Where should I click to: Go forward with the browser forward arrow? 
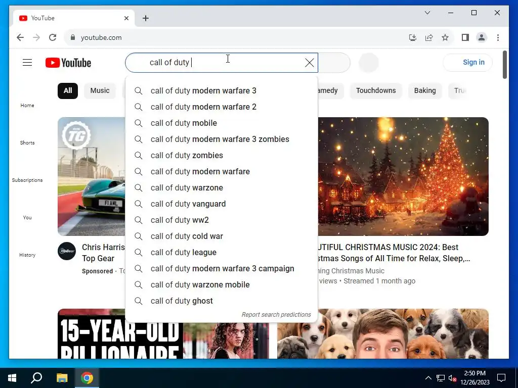tap(36, 37)
